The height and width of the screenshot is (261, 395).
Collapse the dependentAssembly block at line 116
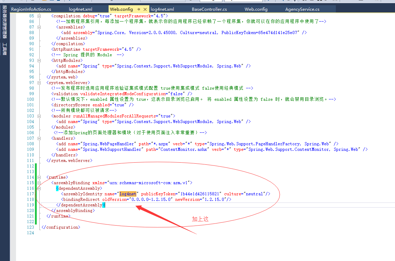39,188
